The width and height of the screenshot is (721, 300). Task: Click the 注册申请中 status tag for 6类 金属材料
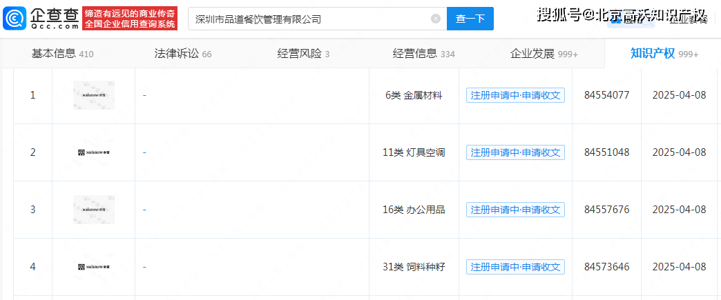515,95
